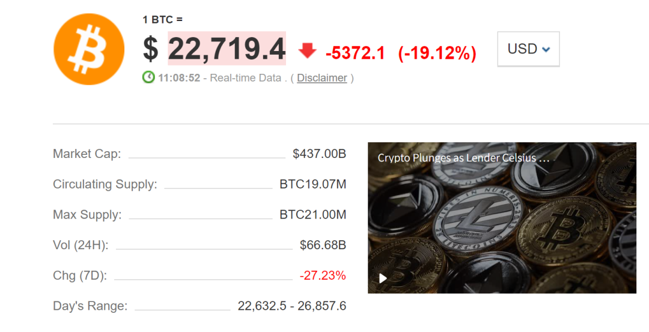Click the Chg (7D) -27.23% value

click(323, 276)
